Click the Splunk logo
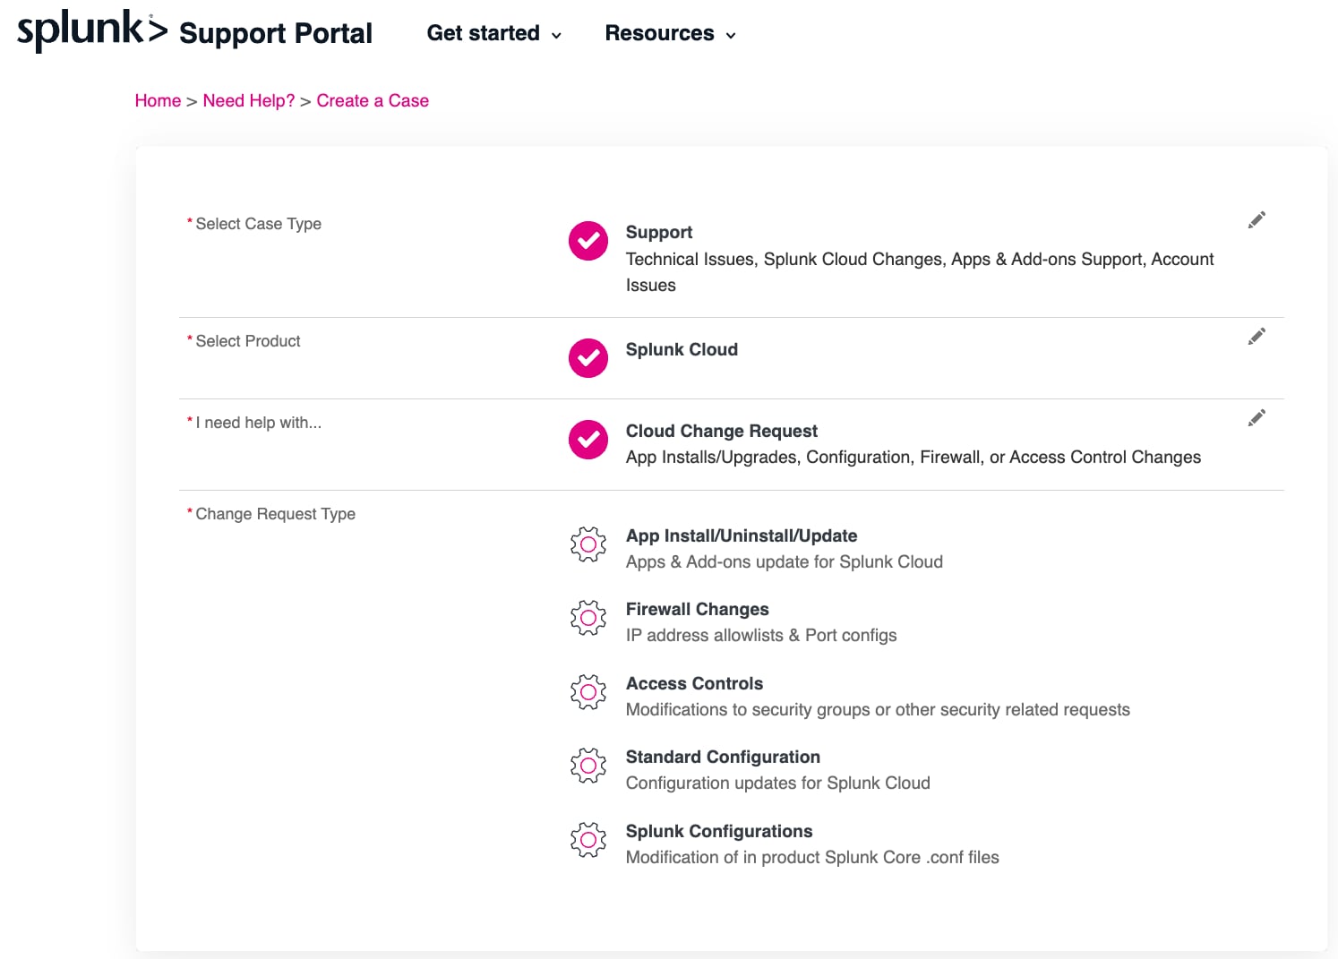Viewport: 1338px width, 959px height. click(x=92, y=31)
